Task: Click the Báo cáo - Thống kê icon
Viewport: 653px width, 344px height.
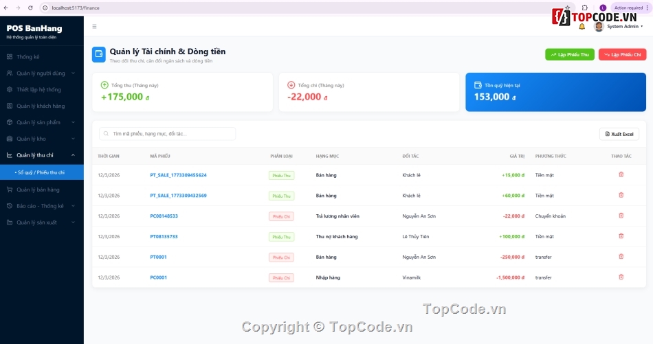Action: 10,206
